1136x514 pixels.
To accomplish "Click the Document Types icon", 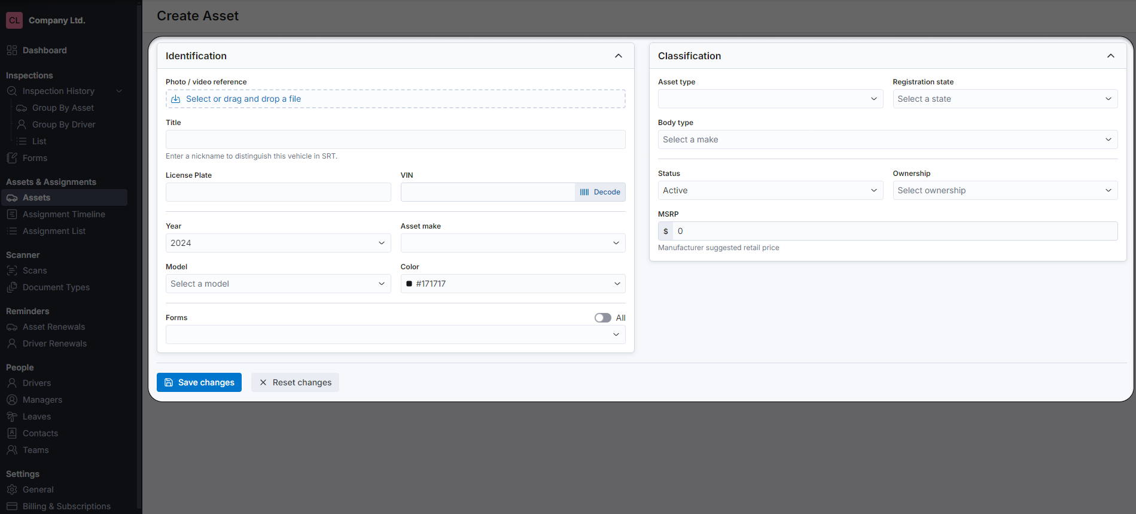I will coord(12,287).
